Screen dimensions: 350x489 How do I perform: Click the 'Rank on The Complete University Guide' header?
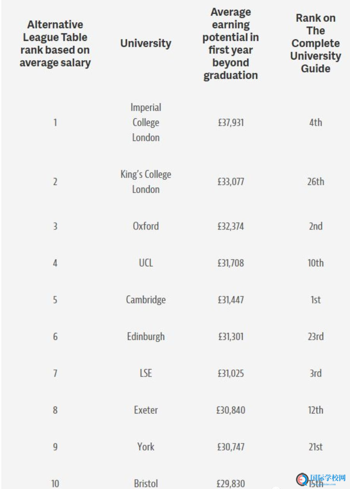pyautogui.click(x=315, y=43)
